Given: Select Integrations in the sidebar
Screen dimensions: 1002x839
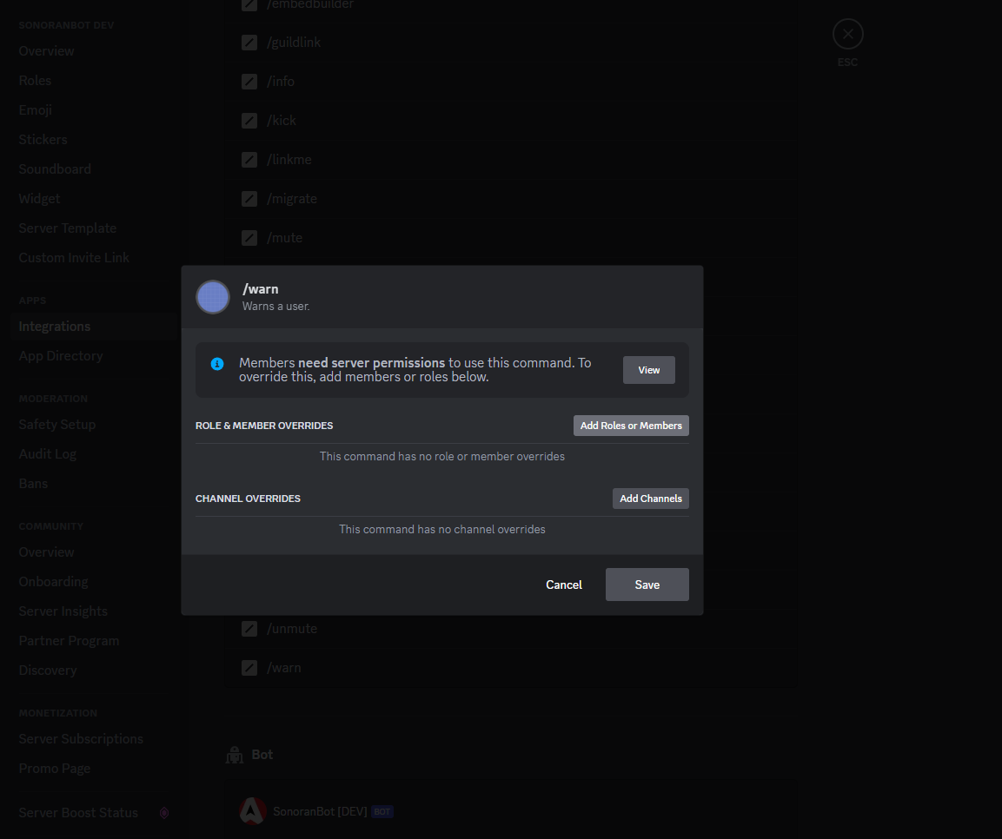Looking at the screenshot, I should (x=93, y=327).
